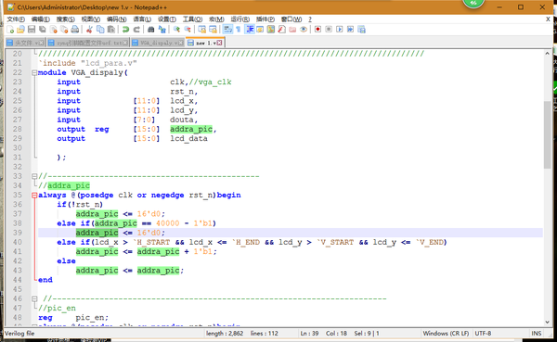
Task: Collapse the comment fold at line 46
Action: (34, 298)
